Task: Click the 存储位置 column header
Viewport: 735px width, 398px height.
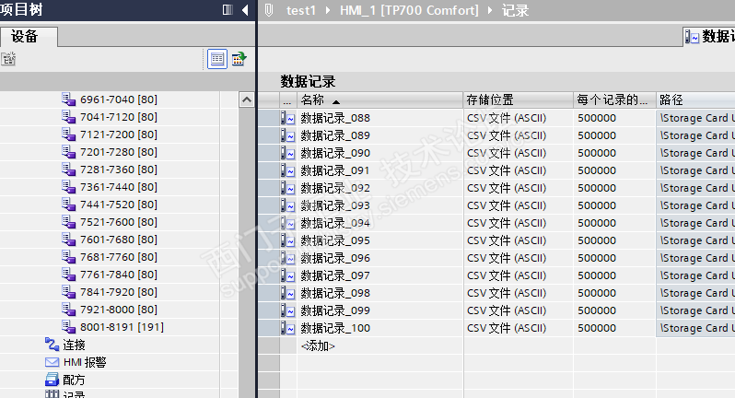Action: click(x=518, y=99)
